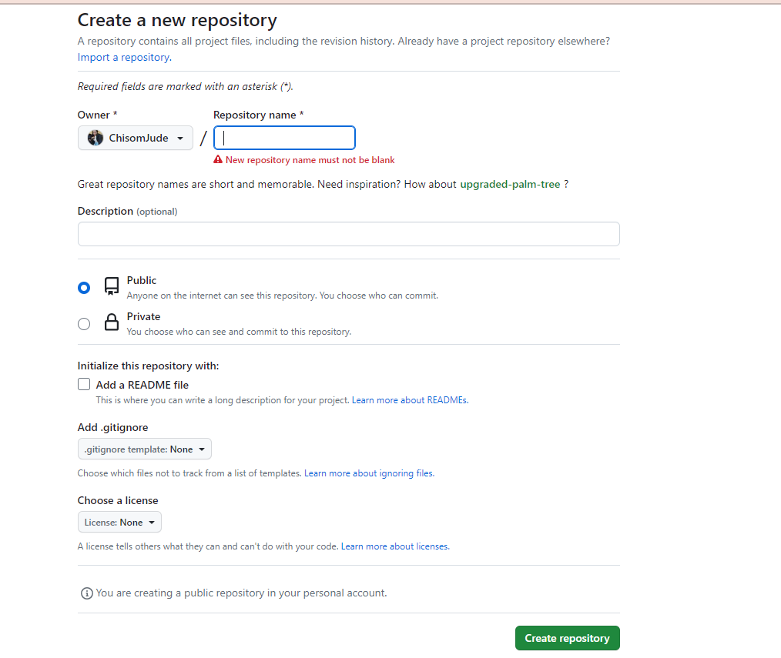The width and height of the screenshot is (781, 658).
Task: Select the Public visibility radio button
Action: click(x=84, y=288)
